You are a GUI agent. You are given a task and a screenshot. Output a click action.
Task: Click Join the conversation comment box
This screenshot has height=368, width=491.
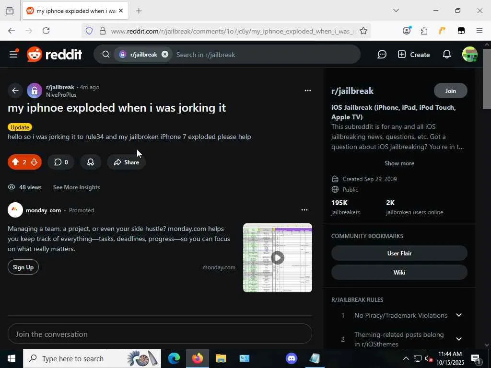[160, 334]
